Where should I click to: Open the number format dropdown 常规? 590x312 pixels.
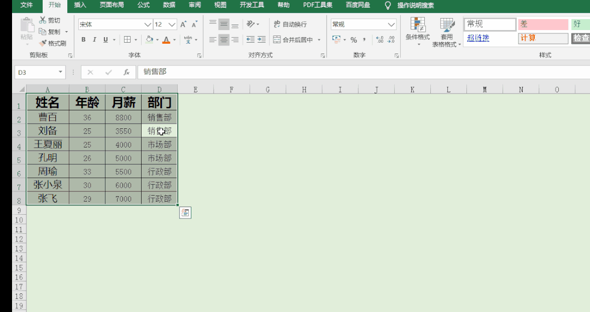click(392, 25)
